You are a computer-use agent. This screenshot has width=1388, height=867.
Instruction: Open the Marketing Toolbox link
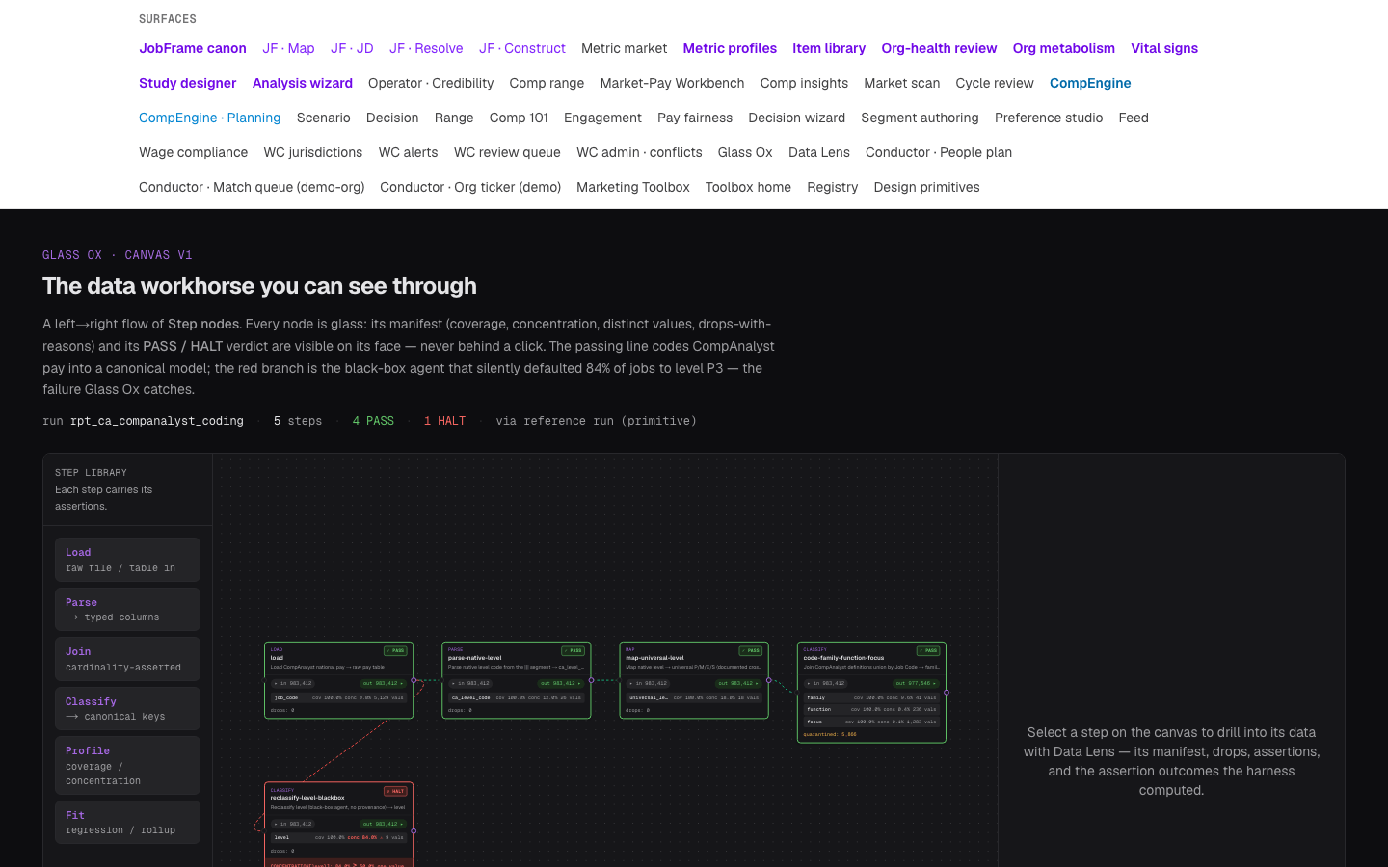[x=633, y=187]
